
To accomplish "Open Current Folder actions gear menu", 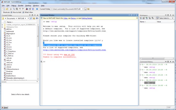I will click(x=37, y=18).
